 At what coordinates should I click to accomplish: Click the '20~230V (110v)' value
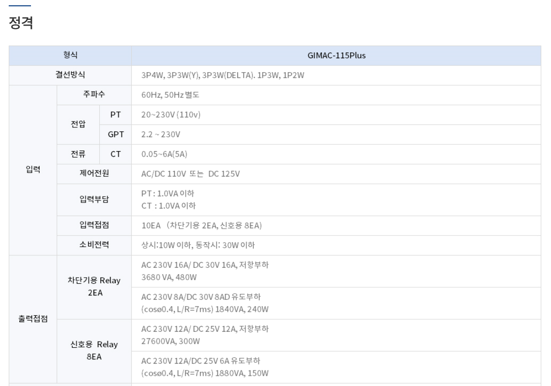171,115
